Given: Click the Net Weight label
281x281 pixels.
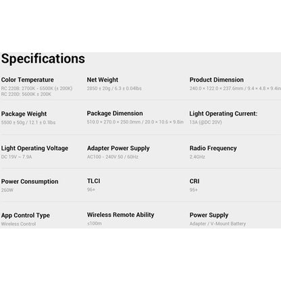Looking at the screenshot, I should pos(103,80).
